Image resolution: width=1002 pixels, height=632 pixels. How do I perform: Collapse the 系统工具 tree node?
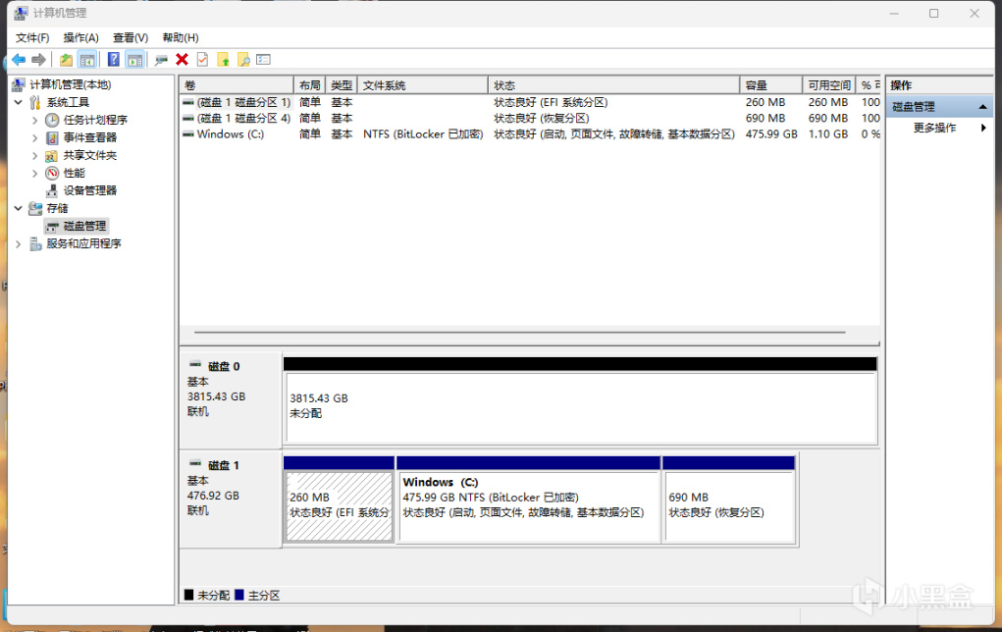point(19,102)
